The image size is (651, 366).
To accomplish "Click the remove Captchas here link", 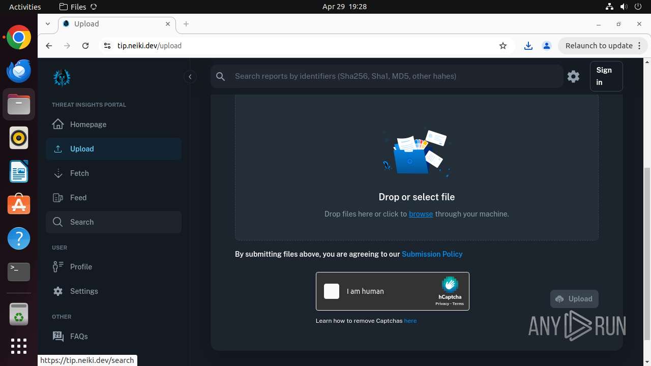I will (x=410, y=321).
